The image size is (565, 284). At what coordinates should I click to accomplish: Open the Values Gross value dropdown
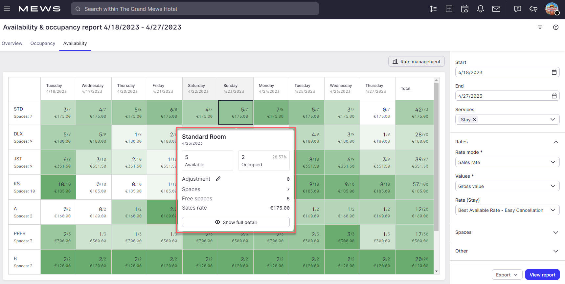click(x=507, y=186)
